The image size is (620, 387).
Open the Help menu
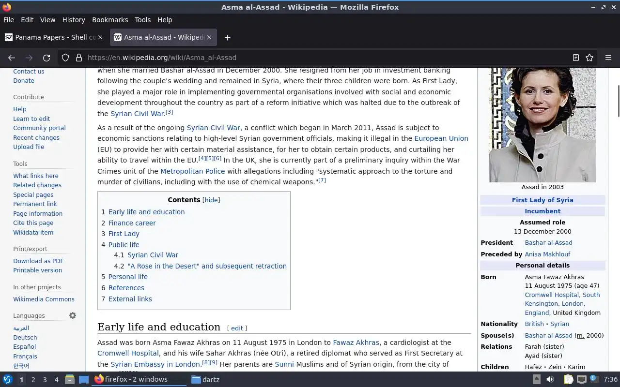(165, 20)
